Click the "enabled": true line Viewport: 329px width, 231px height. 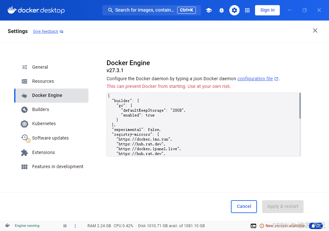(138, 115)
